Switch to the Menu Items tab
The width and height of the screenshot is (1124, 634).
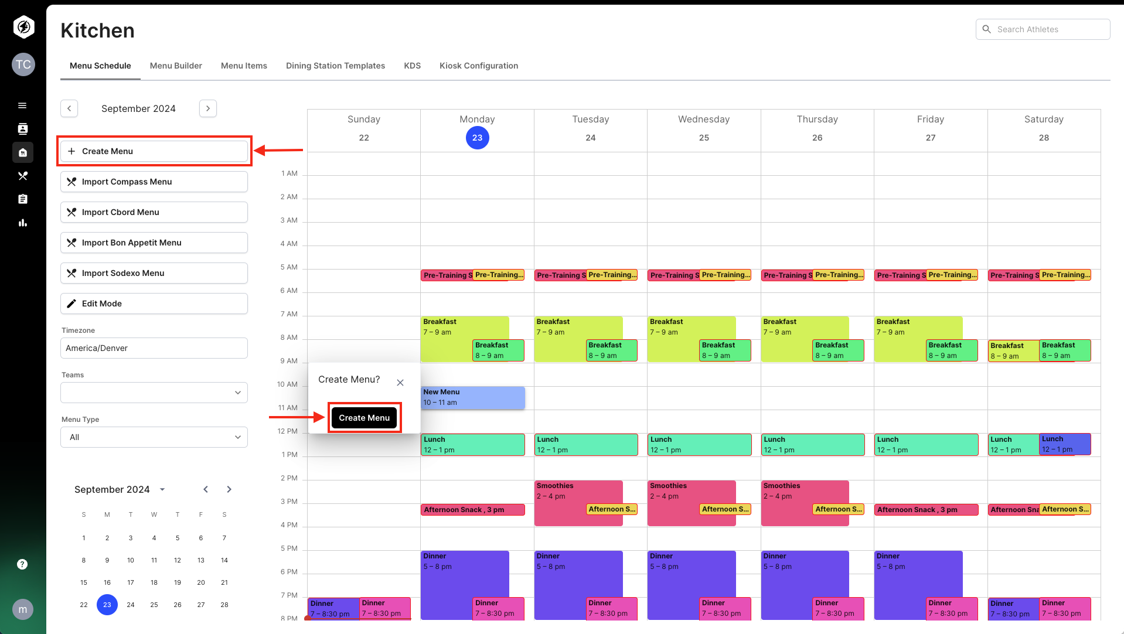244,66
